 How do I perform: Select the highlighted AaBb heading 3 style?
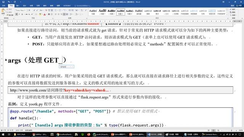[x=120, y=12]
